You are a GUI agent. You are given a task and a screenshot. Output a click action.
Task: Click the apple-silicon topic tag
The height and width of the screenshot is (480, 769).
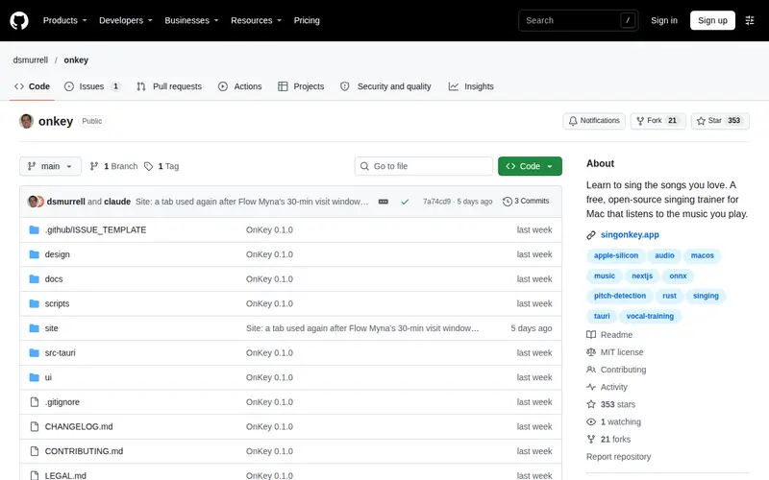point(616,255)
